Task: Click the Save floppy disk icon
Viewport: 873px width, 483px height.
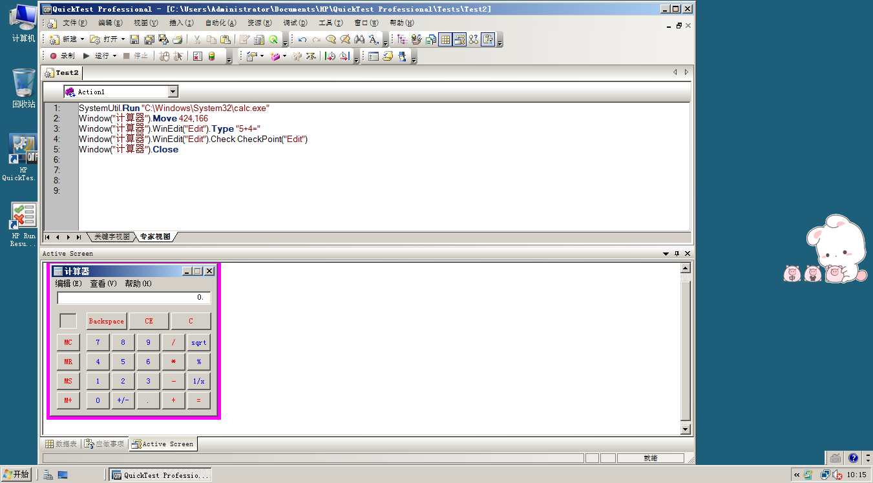Action: [134, 39]
